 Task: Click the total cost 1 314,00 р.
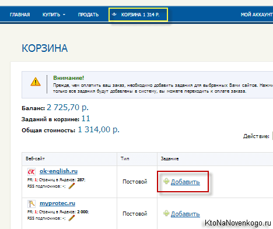point(99,129)
